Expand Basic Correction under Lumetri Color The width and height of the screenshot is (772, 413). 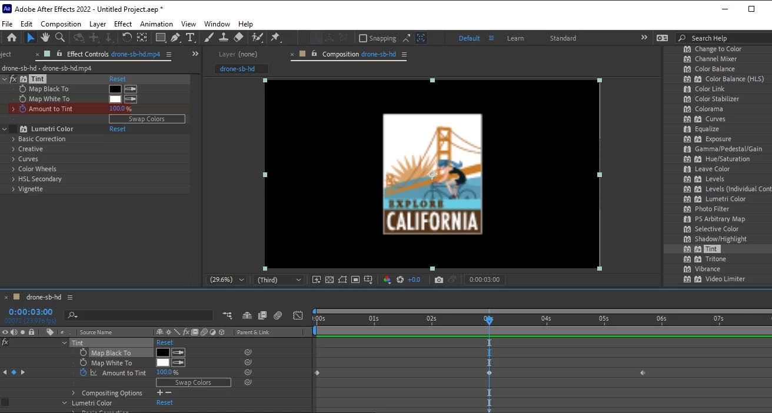[x=14, y=139]
